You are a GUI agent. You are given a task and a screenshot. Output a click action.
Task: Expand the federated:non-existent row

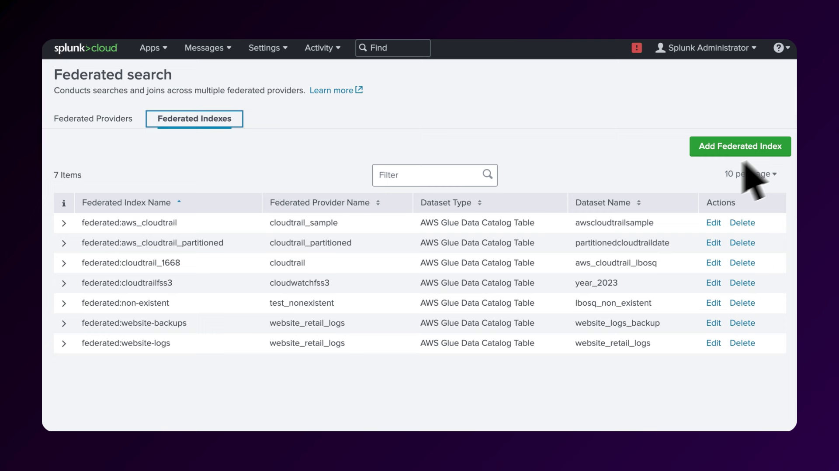[x=64, y=304]
